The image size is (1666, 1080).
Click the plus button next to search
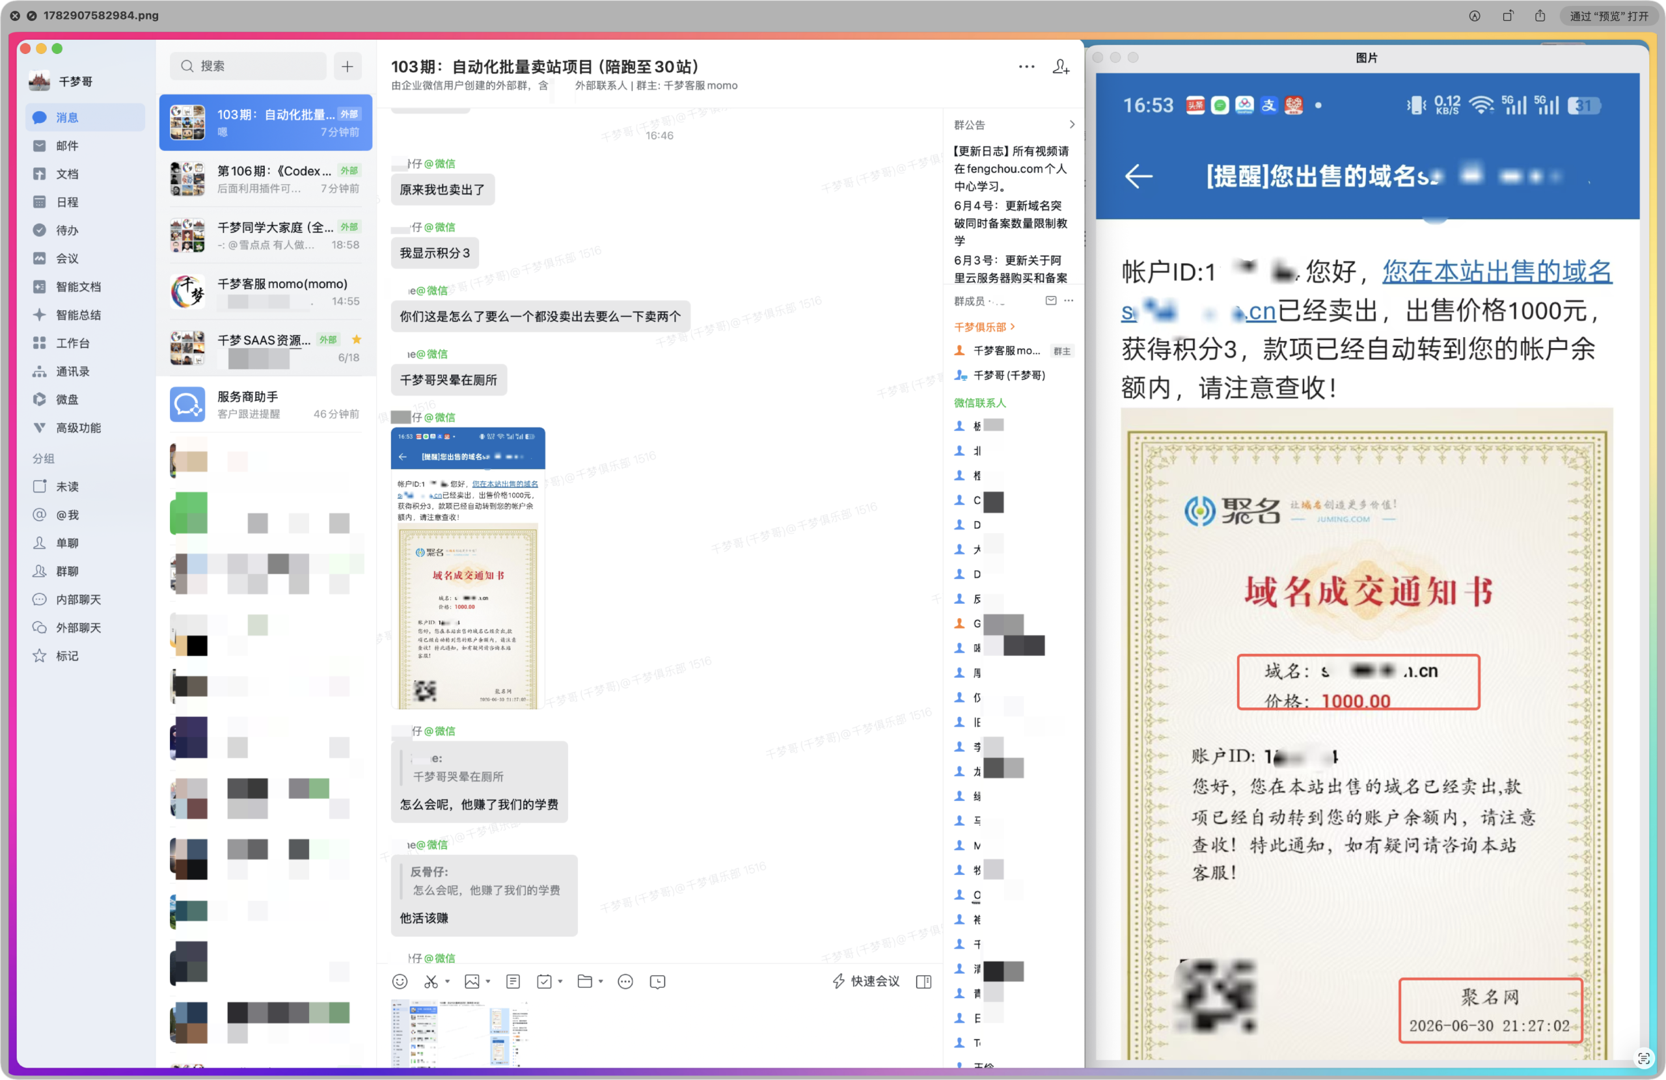pos(348,66)
